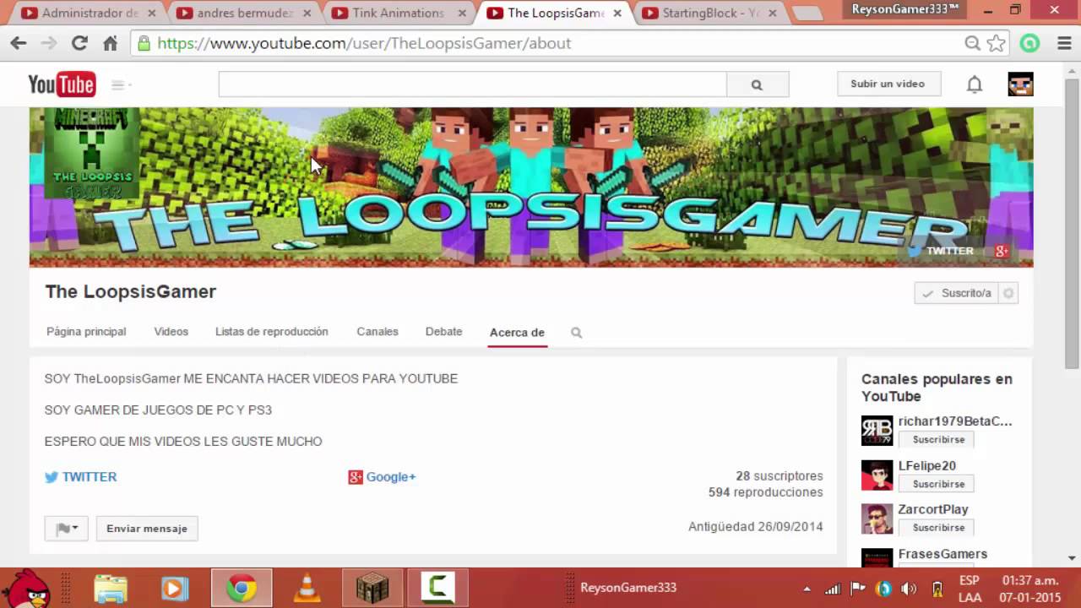Screen dimensions: 1081x608
Task: Open the Debate tab
Action: 443,332
